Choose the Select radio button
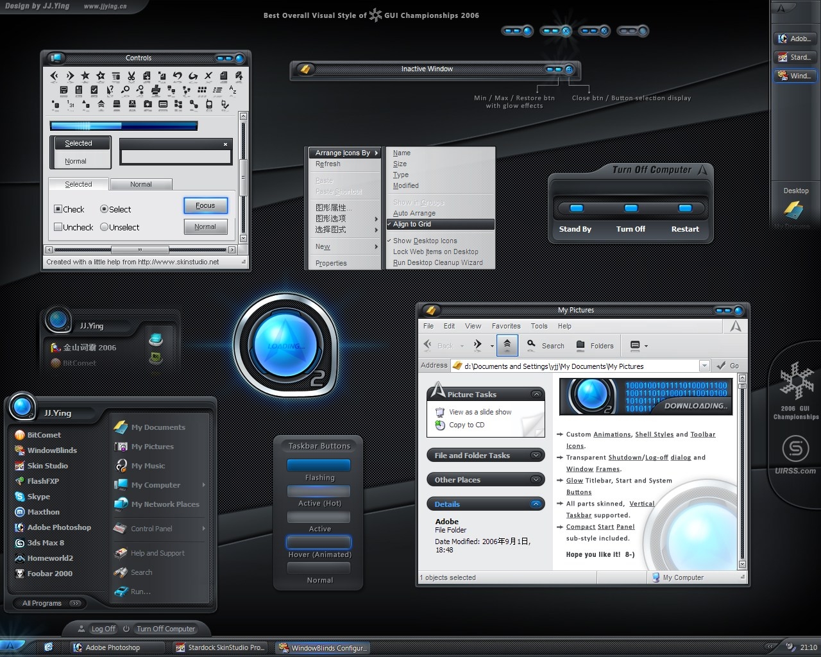The image size is (821, 657). click(104, 209)
